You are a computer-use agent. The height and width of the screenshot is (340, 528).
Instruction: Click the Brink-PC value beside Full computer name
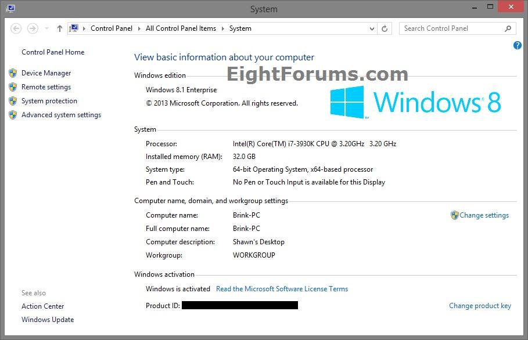246,229
